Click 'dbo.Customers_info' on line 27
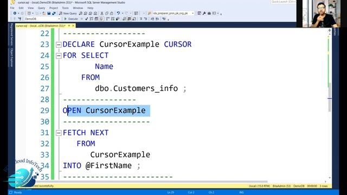Viewport: 347px width, 195px height. (136, 88)
